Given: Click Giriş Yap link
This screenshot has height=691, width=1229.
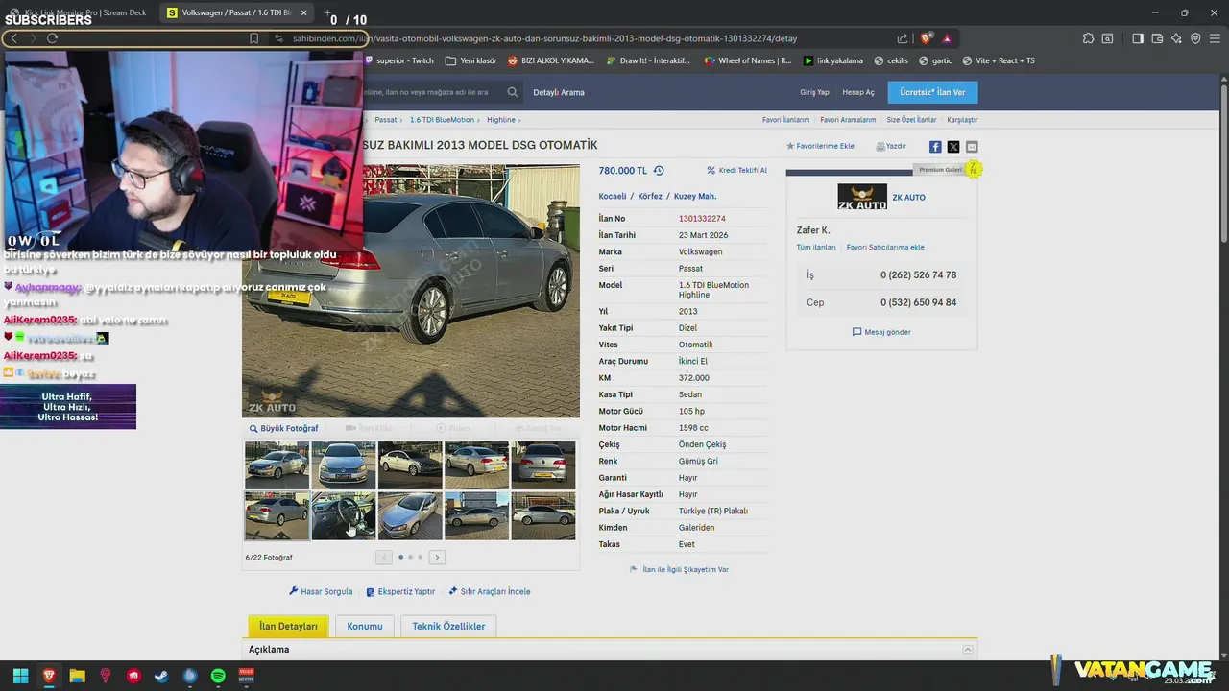Looking at the screenshot, I should pyautogui.click(x=814, y=92).
